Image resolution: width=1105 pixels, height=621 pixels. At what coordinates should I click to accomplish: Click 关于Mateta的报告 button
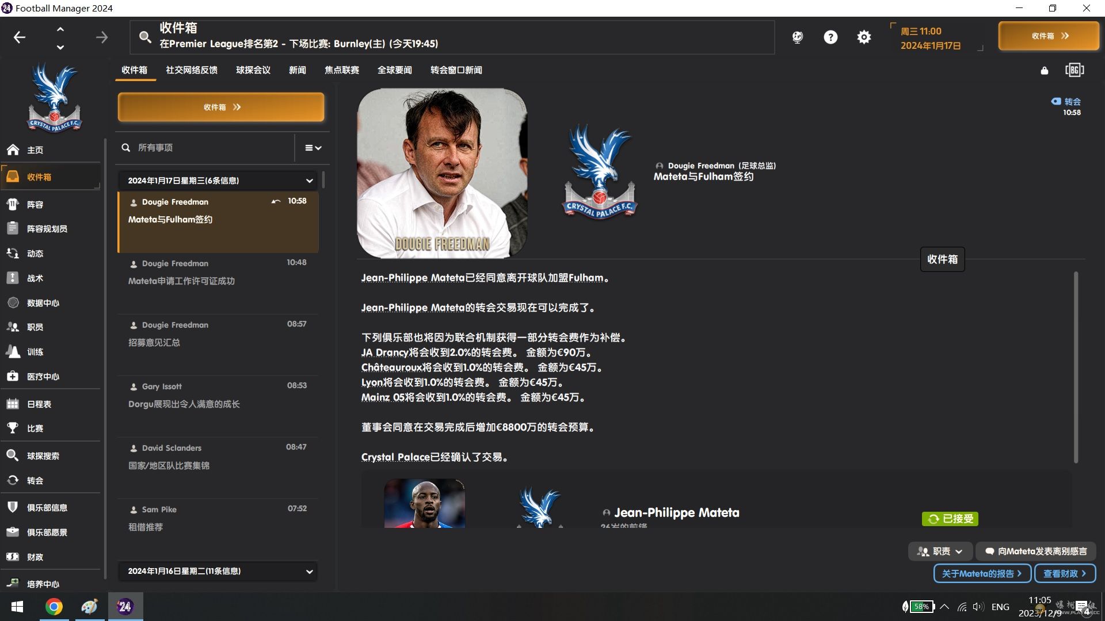tap(982, 574)
